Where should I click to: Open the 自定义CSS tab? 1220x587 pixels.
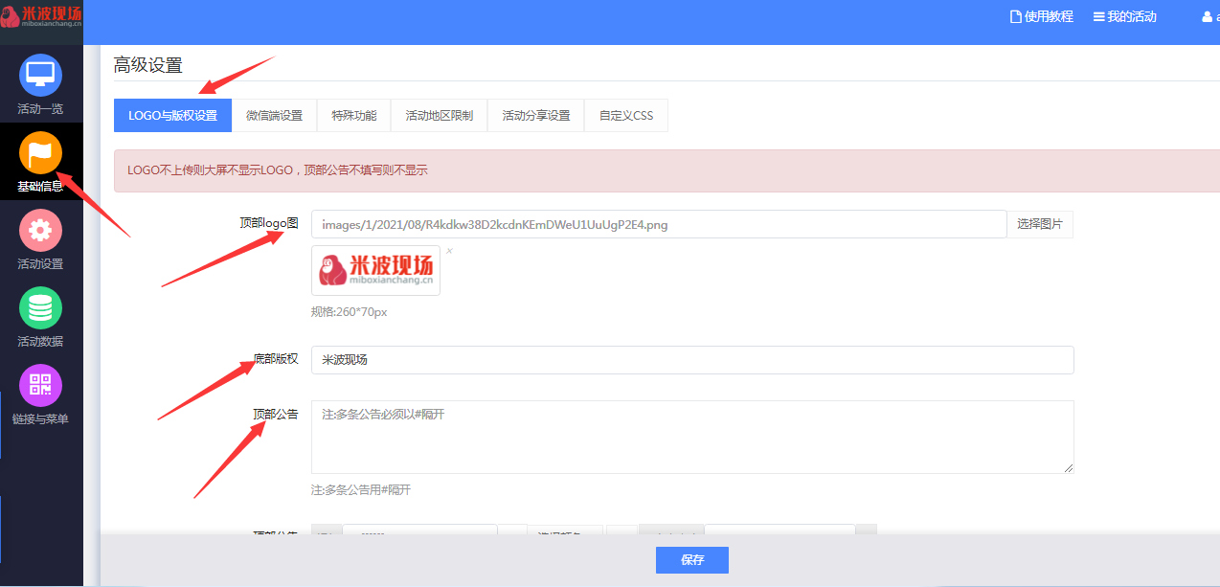(x=625, y=116)
